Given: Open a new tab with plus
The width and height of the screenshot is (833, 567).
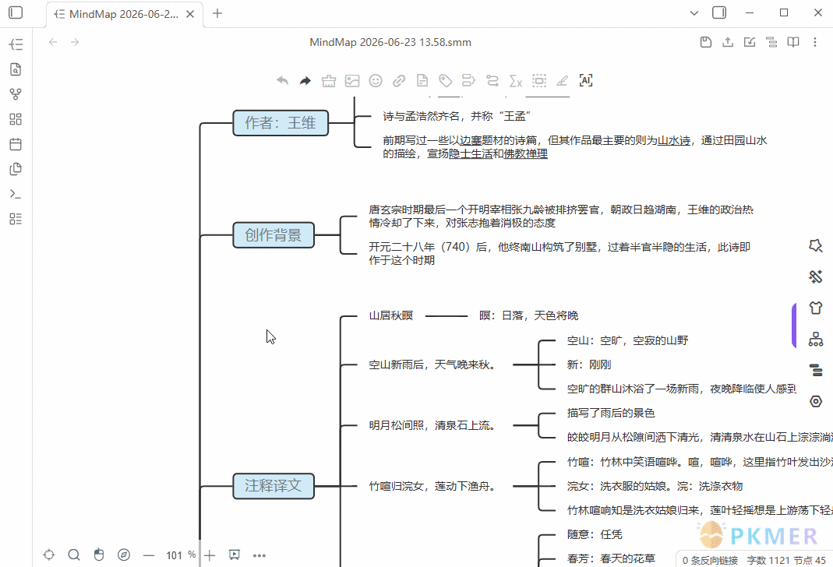Looking at the screenshot, I should point(217,13).
